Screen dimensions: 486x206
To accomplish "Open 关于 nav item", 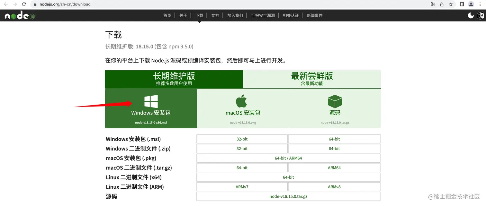I will point(183,15).
